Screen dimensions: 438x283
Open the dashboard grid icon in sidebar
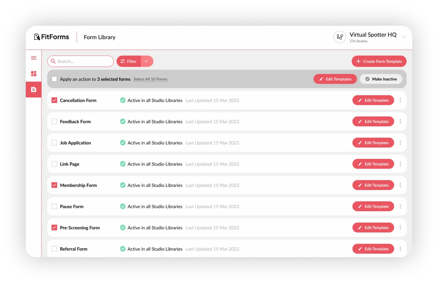[34, 74]
